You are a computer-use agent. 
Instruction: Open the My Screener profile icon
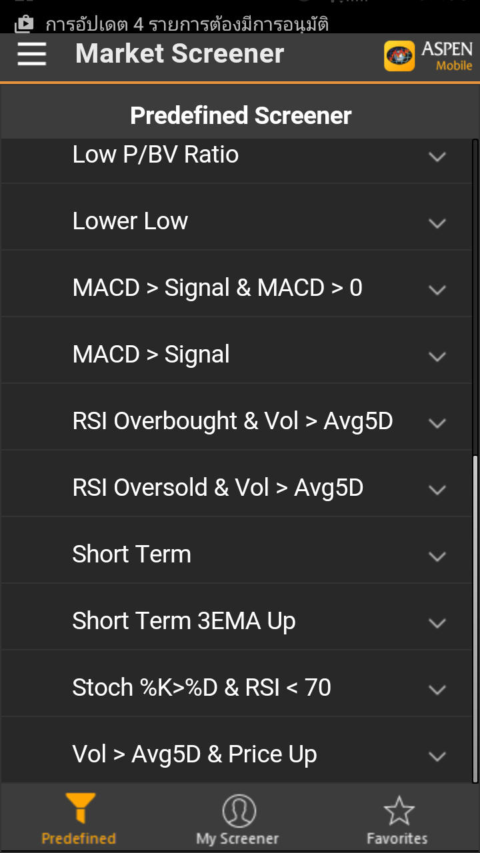coord(239,810)
